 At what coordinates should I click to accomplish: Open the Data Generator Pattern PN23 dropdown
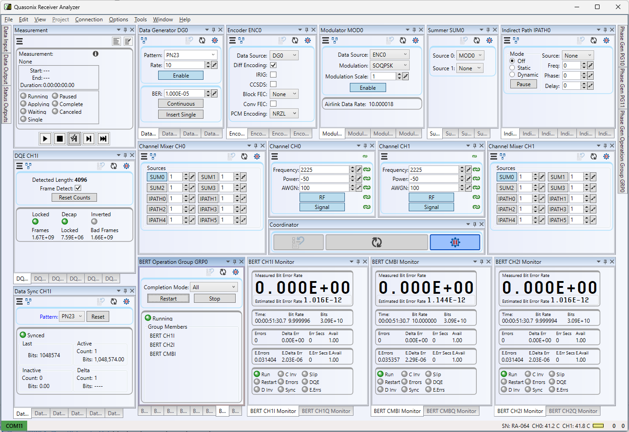[x=190, y=55]
